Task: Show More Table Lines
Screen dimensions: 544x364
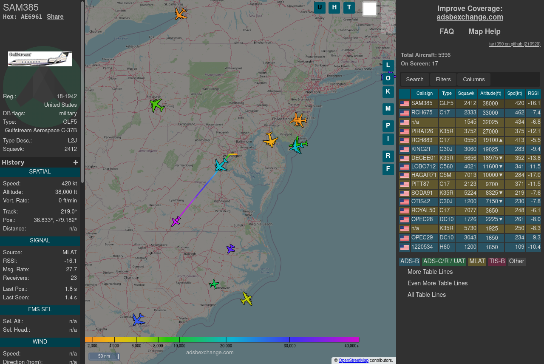Action: [x=430, y=272]
